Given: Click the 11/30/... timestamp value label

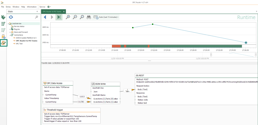Looking at the screenshot, I should point(82,102).
